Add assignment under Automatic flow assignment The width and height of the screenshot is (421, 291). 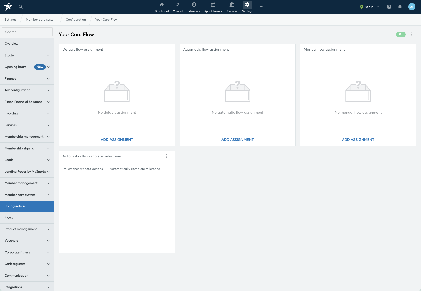pos(237,140)
